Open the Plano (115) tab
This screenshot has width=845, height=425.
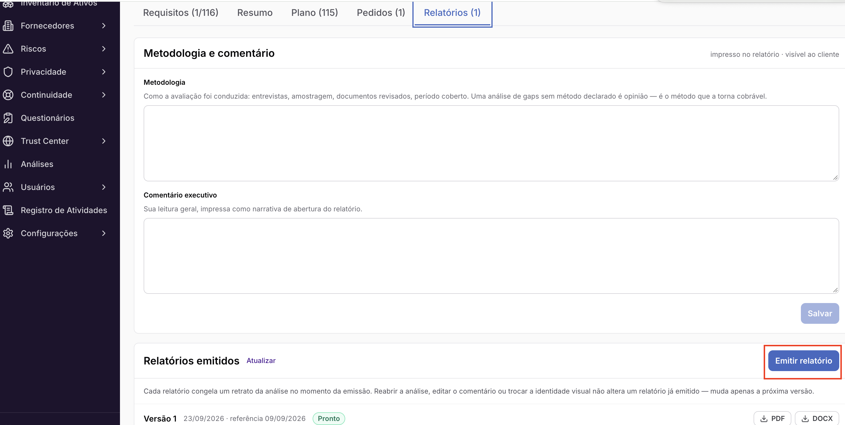[315, 12]
